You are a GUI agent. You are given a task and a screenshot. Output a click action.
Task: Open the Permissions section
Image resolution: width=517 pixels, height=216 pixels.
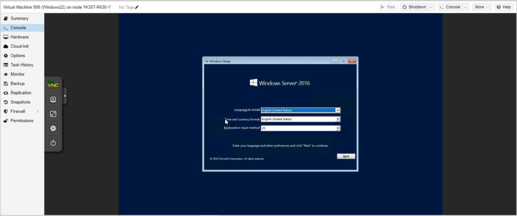point(22,121)
